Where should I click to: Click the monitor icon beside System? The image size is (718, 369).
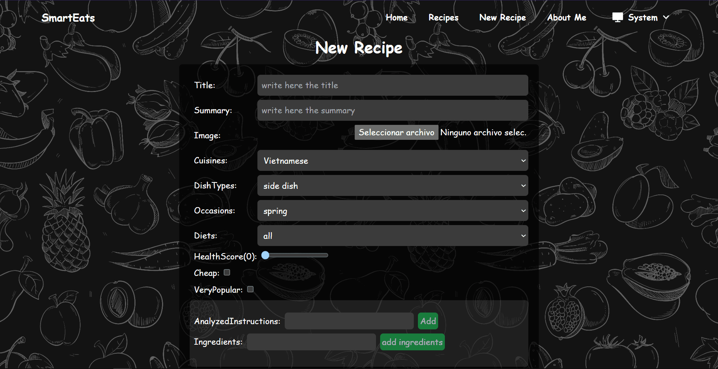(617, 18)
